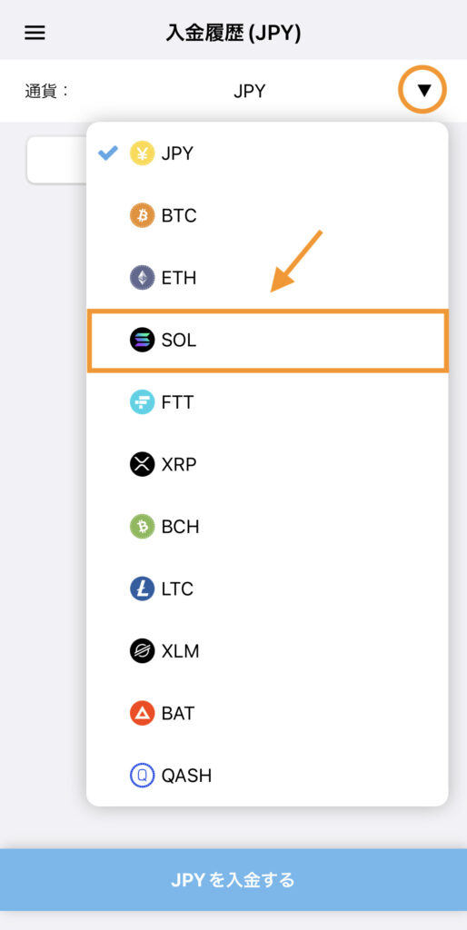
Task: Click the QASH circle icon
Action: [x=142, y=776]
